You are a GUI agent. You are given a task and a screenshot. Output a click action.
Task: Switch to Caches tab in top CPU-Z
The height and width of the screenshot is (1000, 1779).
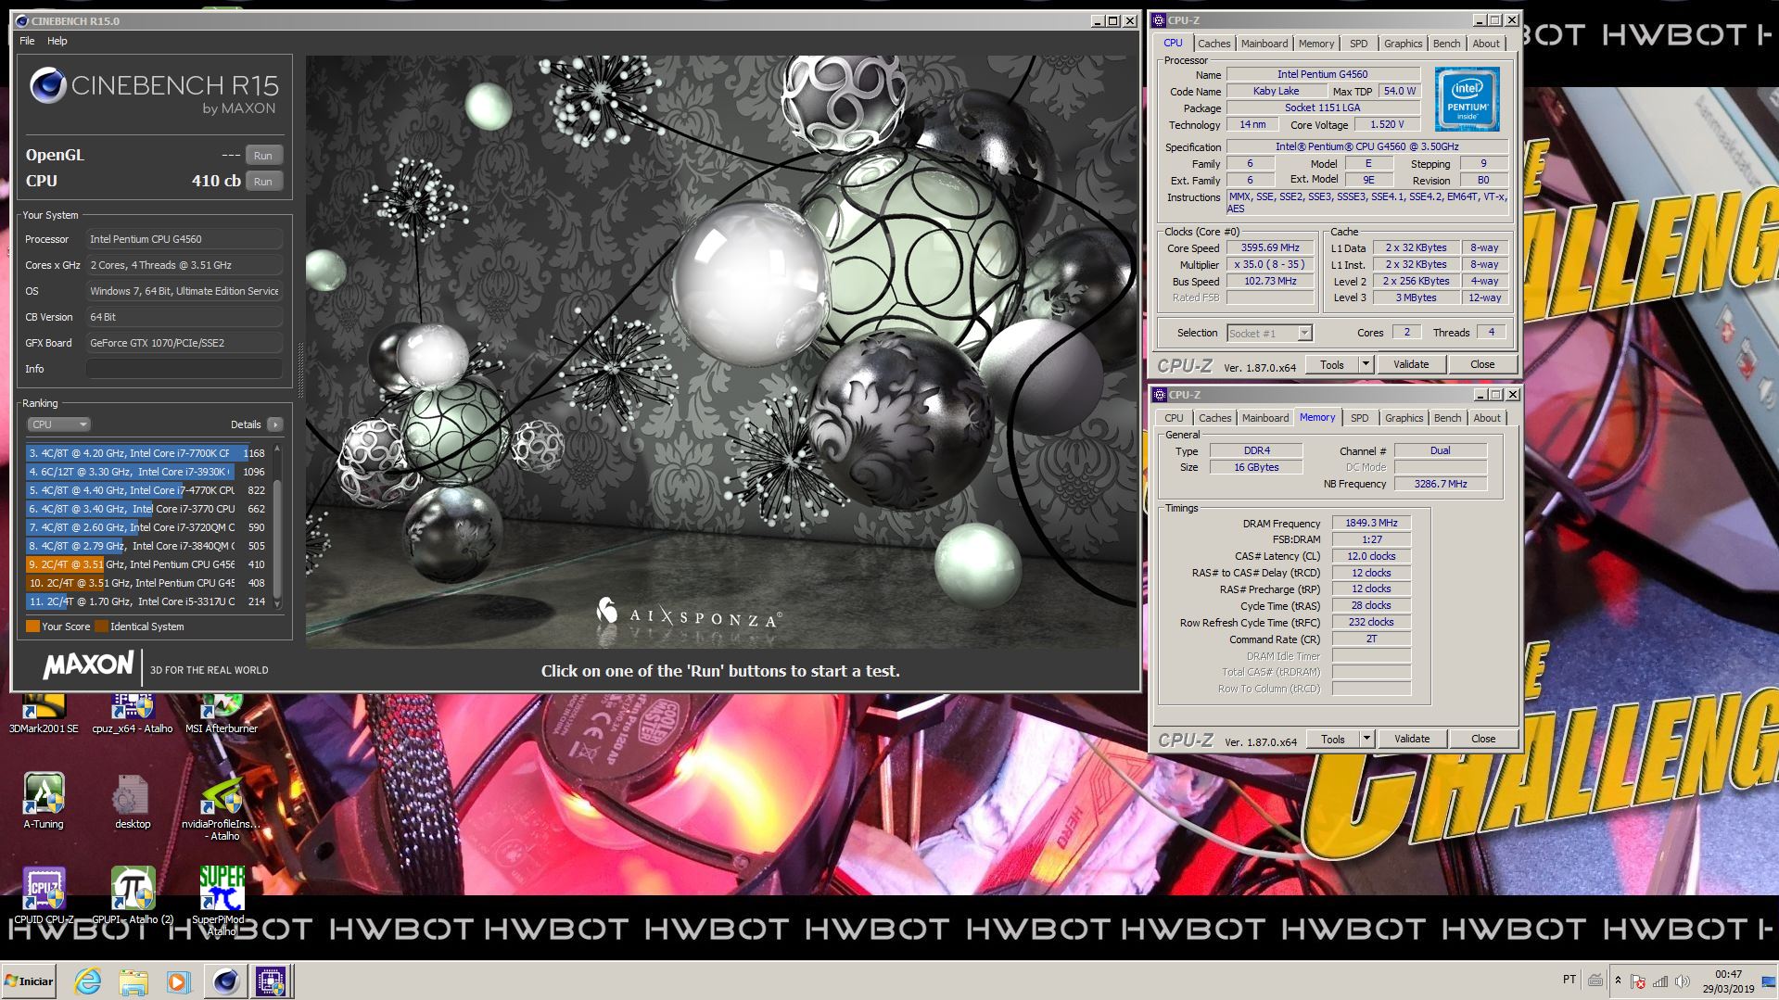tap(1214, 44)
